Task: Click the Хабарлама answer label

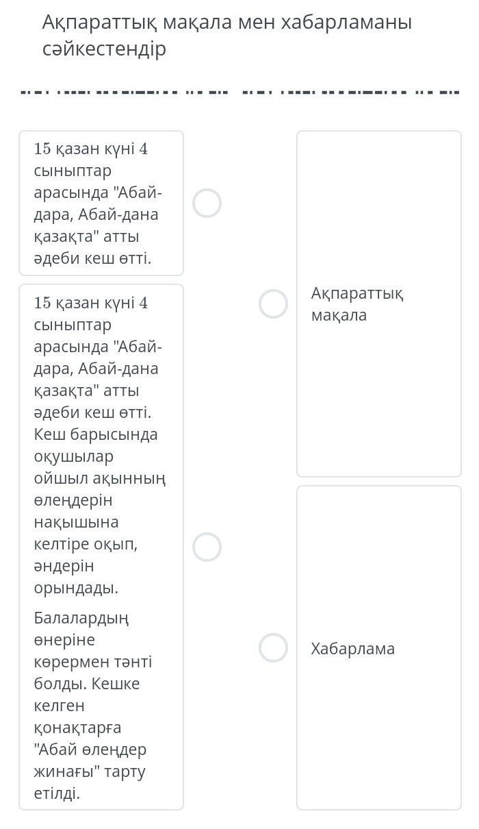Action: point(352,649)
